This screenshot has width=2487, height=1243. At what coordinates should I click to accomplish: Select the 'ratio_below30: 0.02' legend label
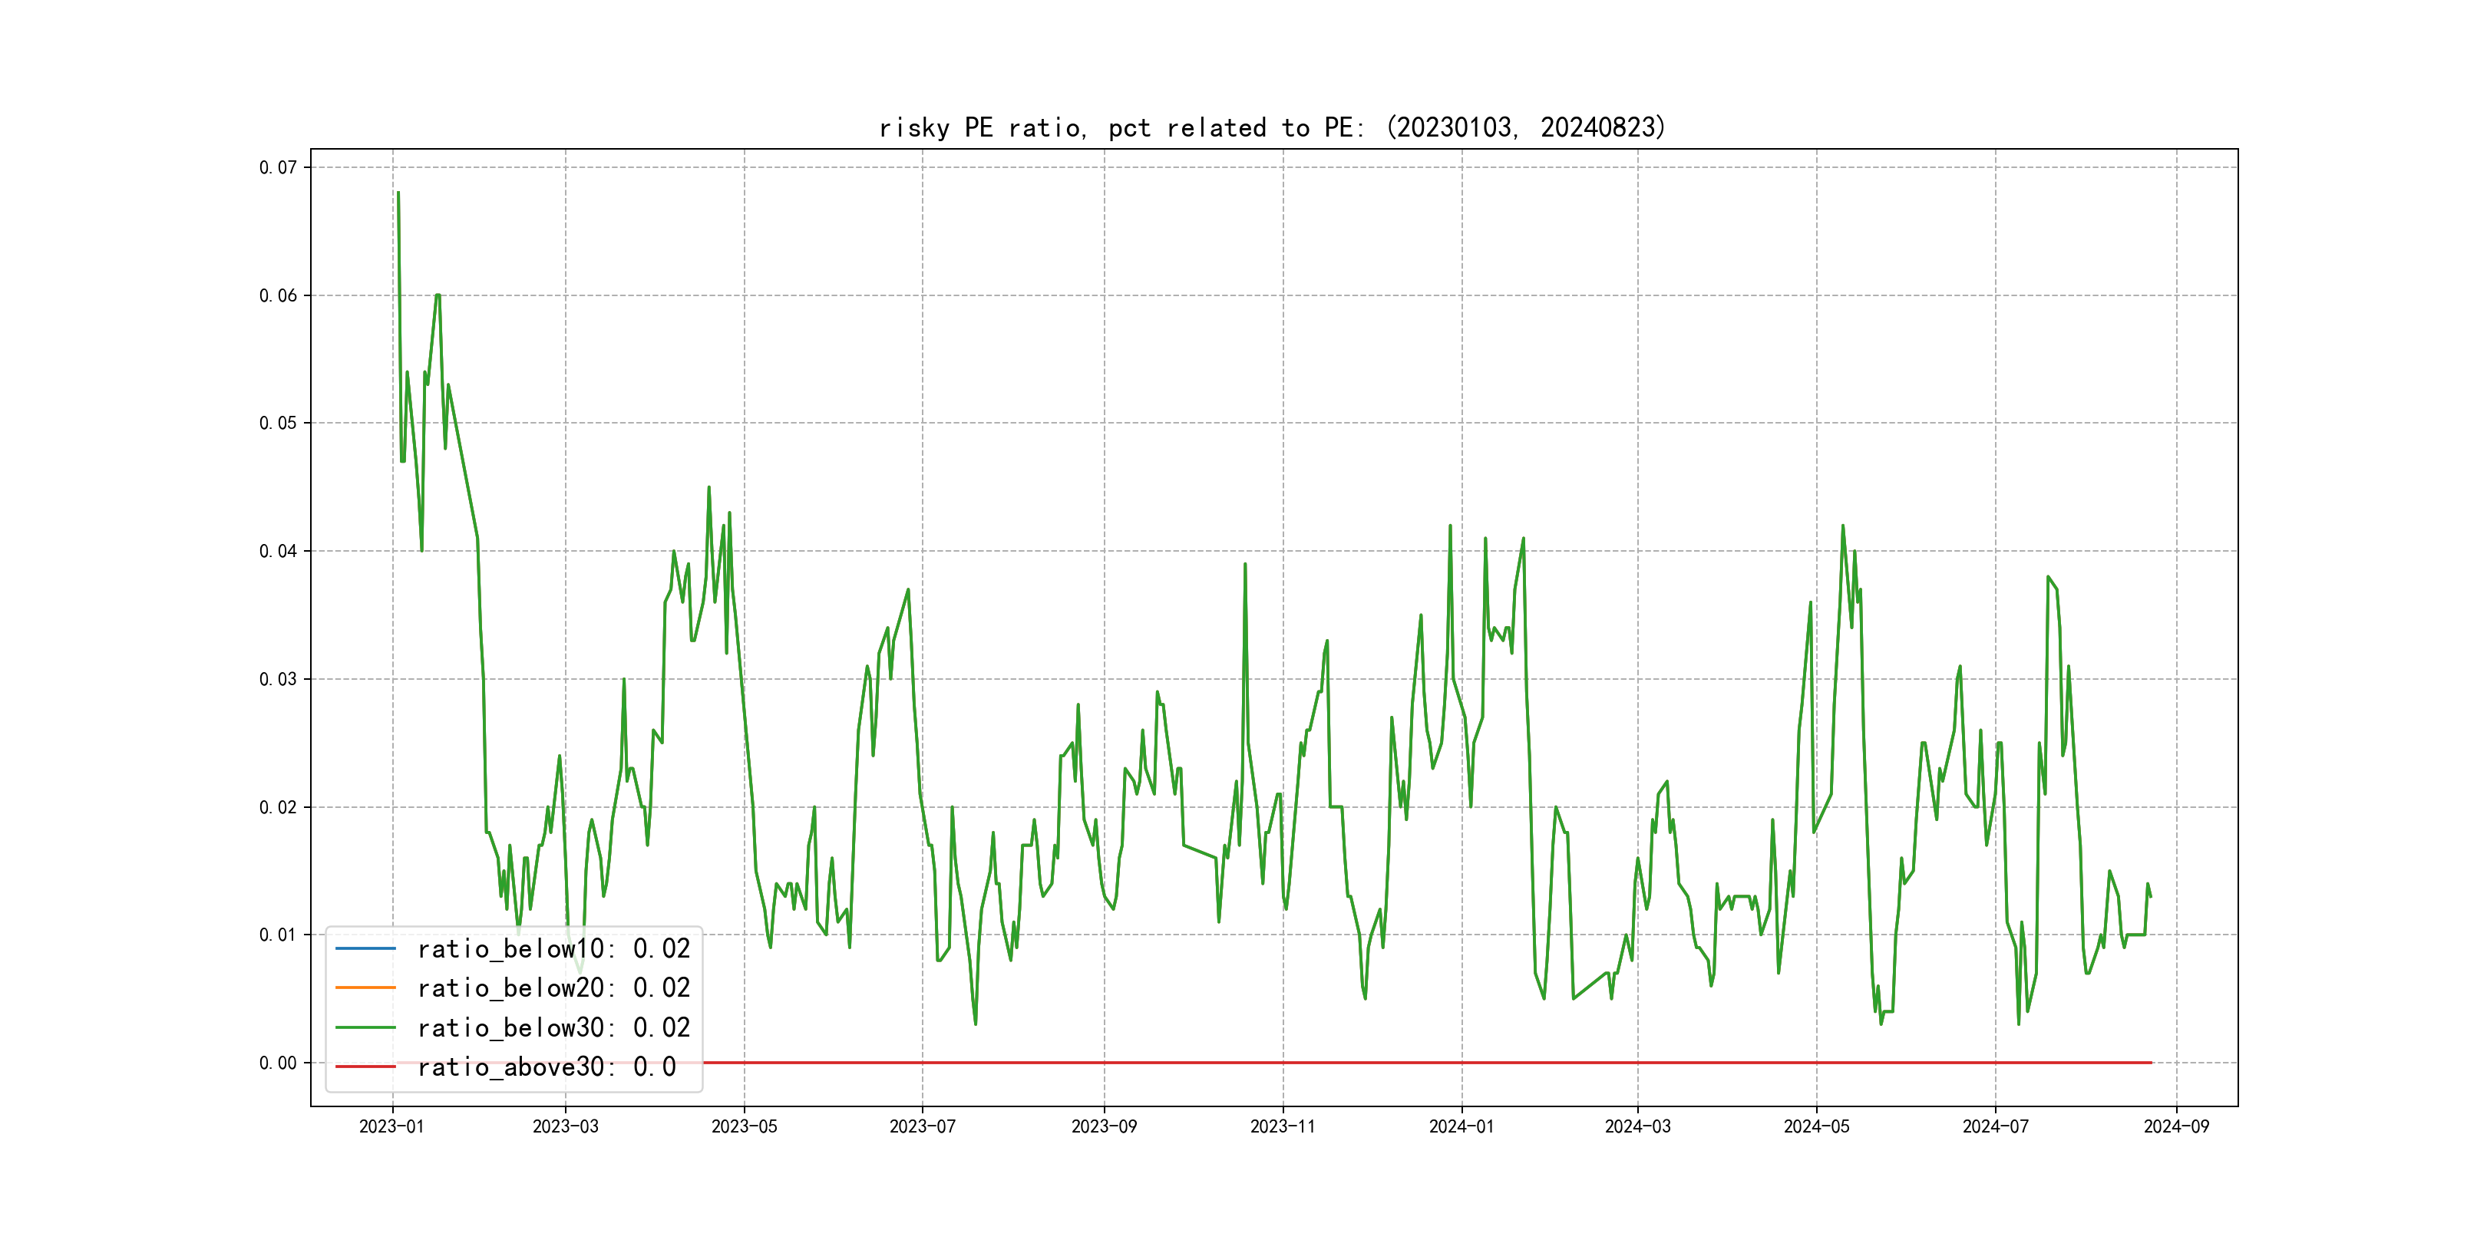pos(553,1028)
